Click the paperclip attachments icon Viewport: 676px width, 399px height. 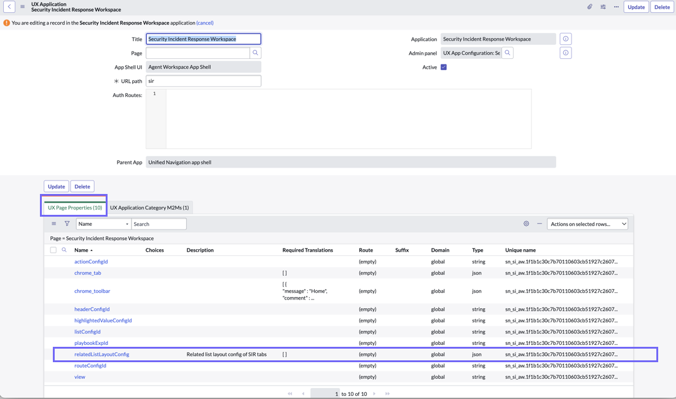coord(589,7)
